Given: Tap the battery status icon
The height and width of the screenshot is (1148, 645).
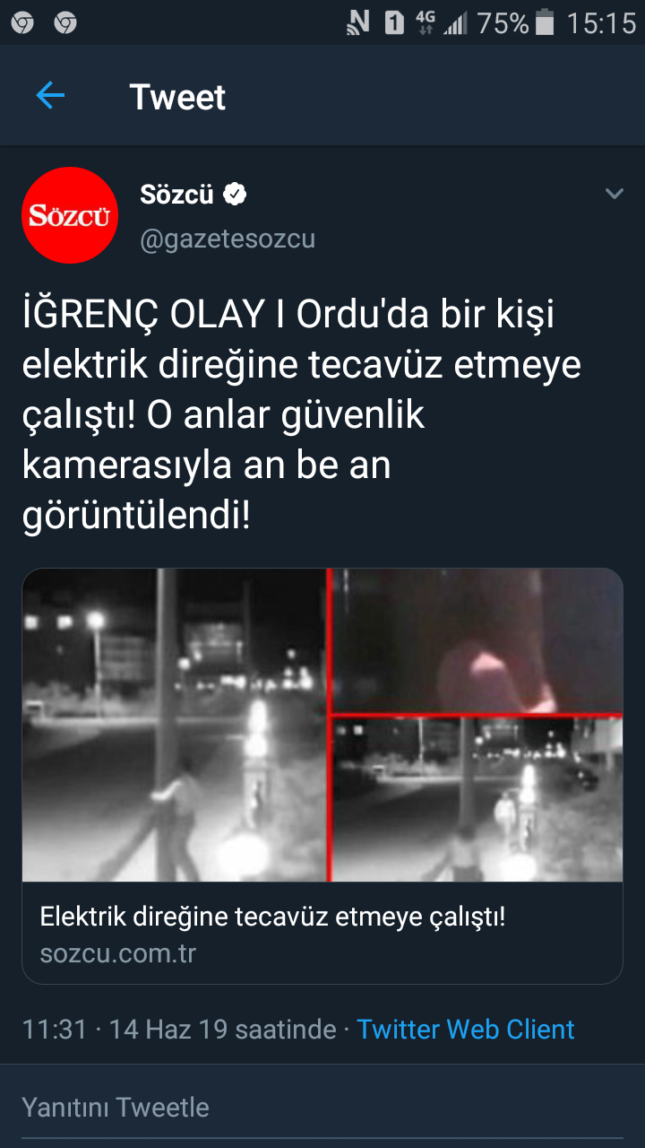Looking at the screenshot, I should (x=545, y=23).
